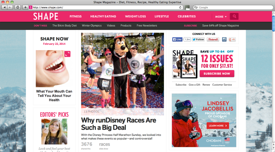Open Save 64% off Shape Magazine offer
The width and height of the screenshot is (275, 152).
point(220,25)
